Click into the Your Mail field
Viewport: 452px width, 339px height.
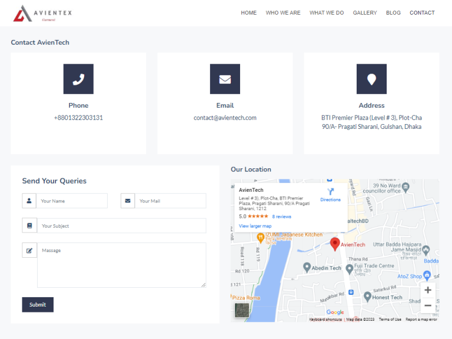point(171,201)
